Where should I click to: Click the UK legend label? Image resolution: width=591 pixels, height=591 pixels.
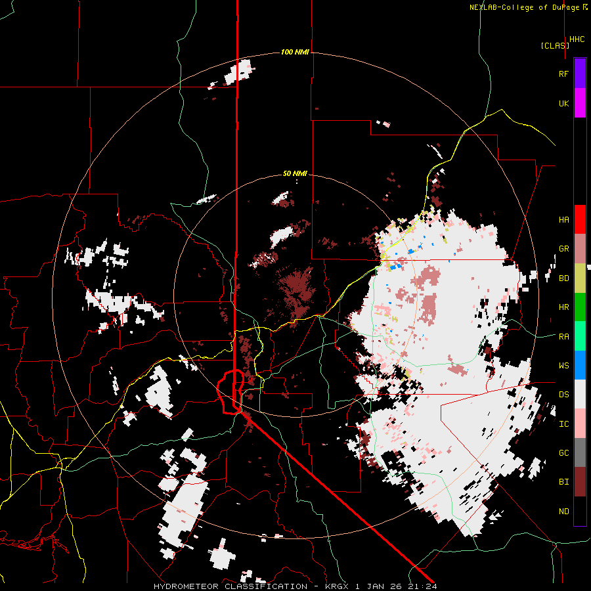[563, 103]
